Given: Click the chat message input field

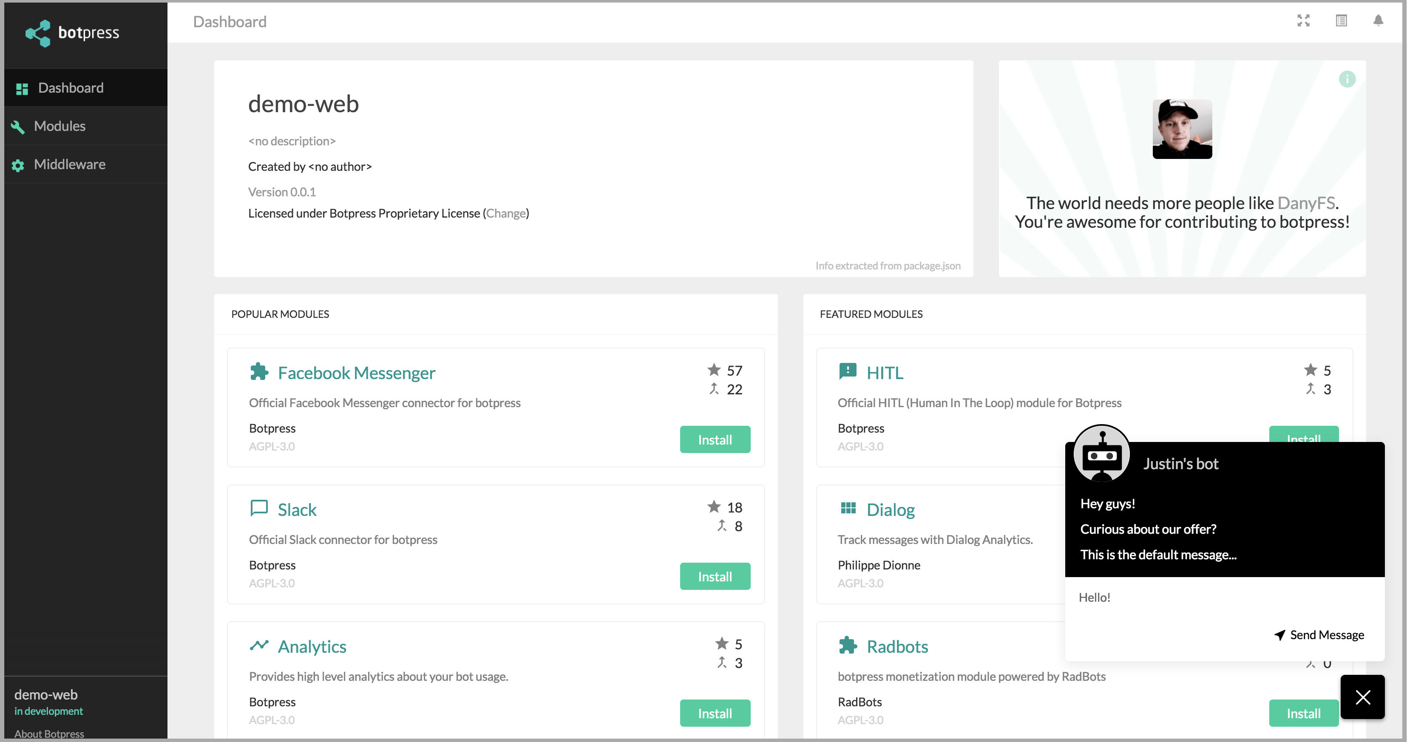Looking at the screenshot, I should click(x=1223, y=598).
